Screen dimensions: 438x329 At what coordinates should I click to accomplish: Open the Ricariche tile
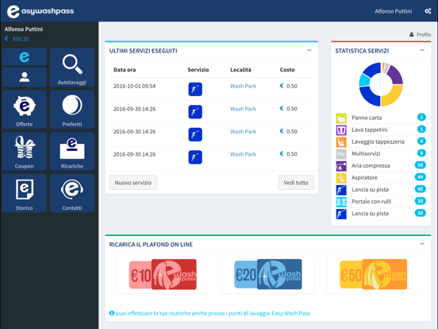[x=72, y=151]
